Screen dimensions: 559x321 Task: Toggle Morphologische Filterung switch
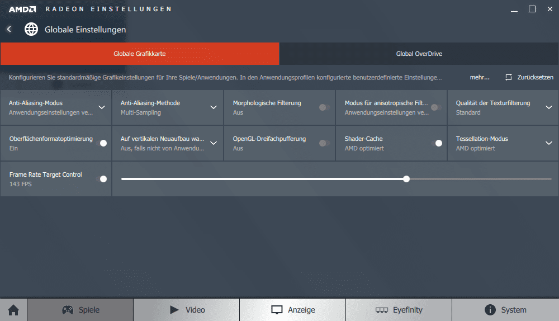[x=324, y=107]
